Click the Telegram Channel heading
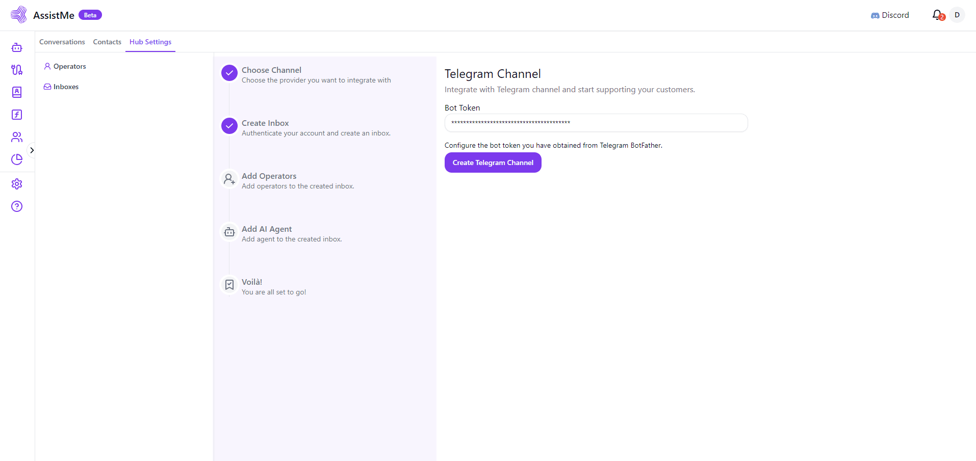Screen dimensions: 976x461 coord(493,74)
